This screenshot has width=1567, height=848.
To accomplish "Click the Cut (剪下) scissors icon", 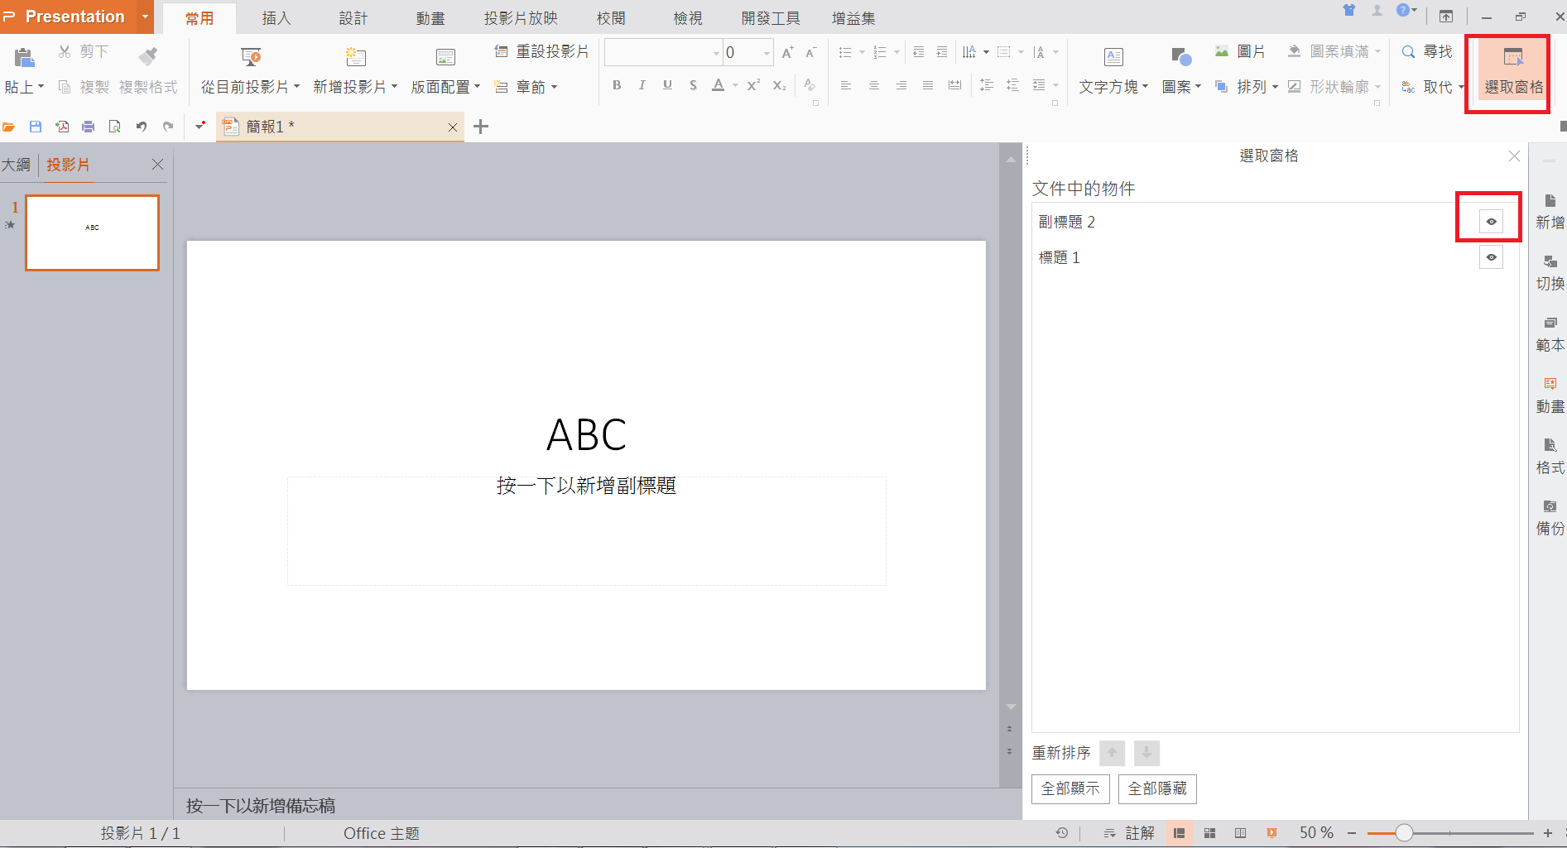I will coord(65,51).
